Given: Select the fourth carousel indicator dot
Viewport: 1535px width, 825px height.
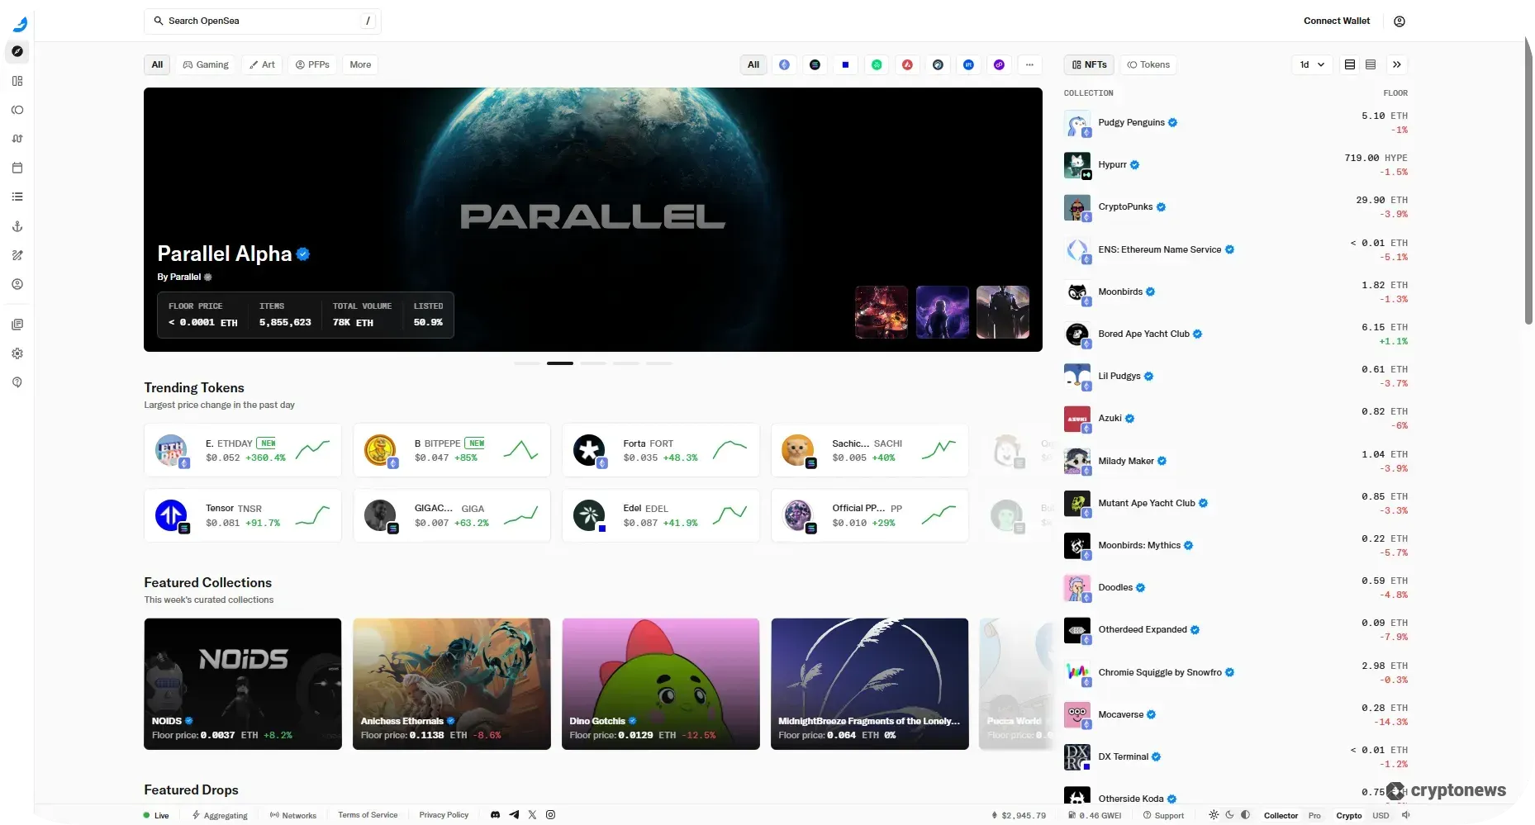Looking at the screenshot, I should click(x=626, y=363).
